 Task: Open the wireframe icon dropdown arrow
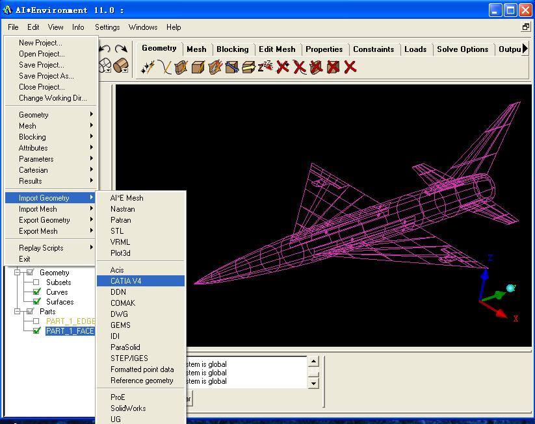[x=109, y=70]
